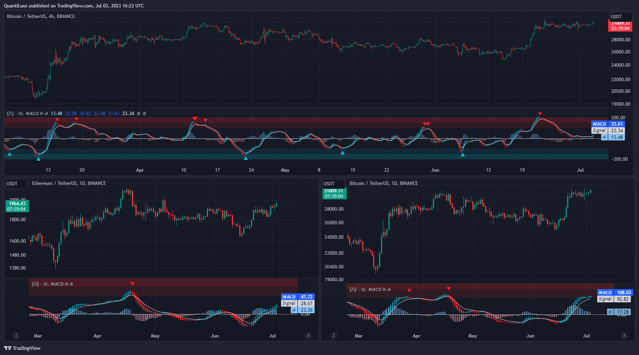Click 13.48 value in 4h MACD legend
639x355 pixels.
pos(56,114)
